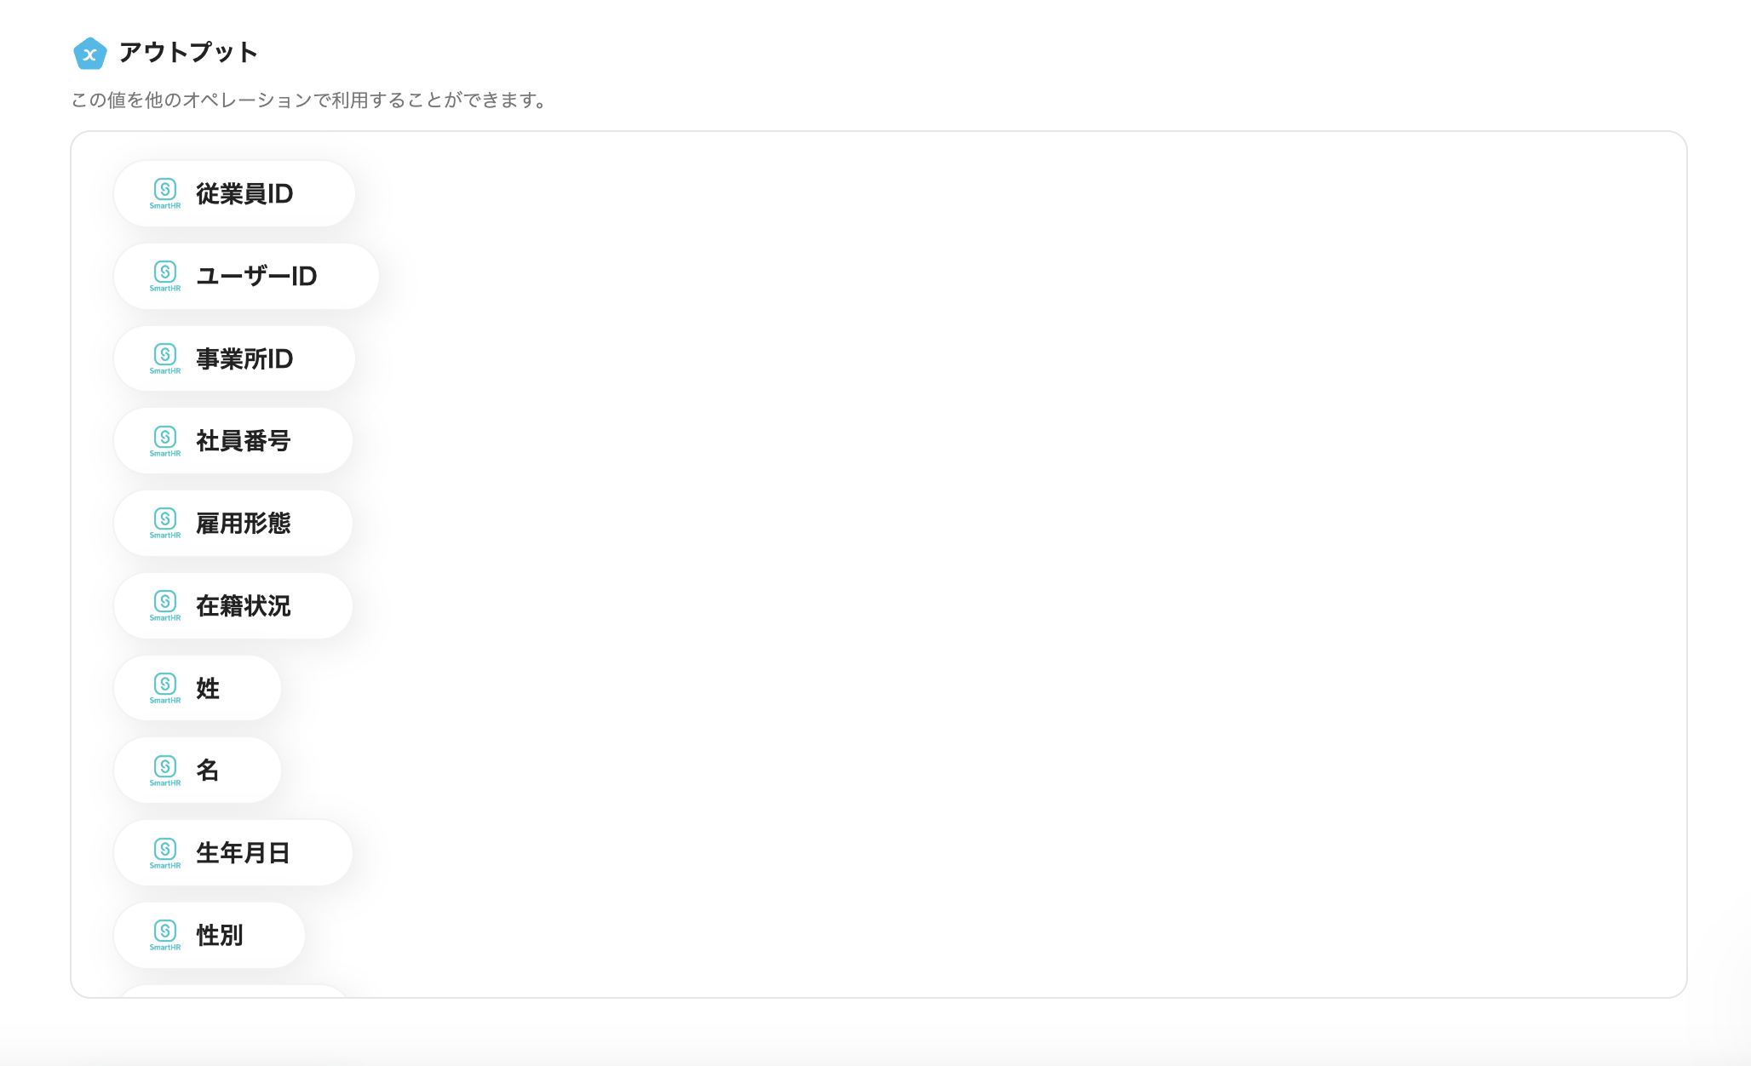Pick the 社員番号 output value
Viewport: 1751px width, 1066px height.
[x=233, y=441]
